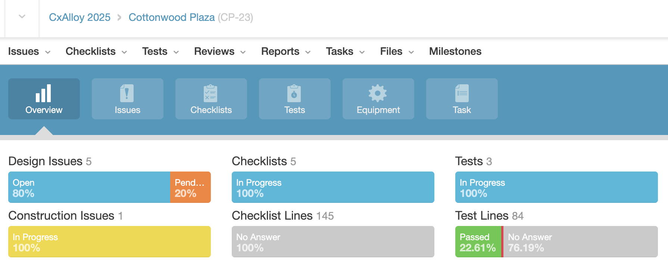Click the Open 80% design issues bar

tap(89, 187)
